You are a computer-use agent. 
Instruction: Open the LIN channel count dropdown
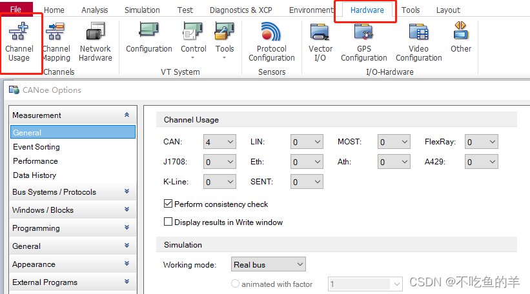307,142
